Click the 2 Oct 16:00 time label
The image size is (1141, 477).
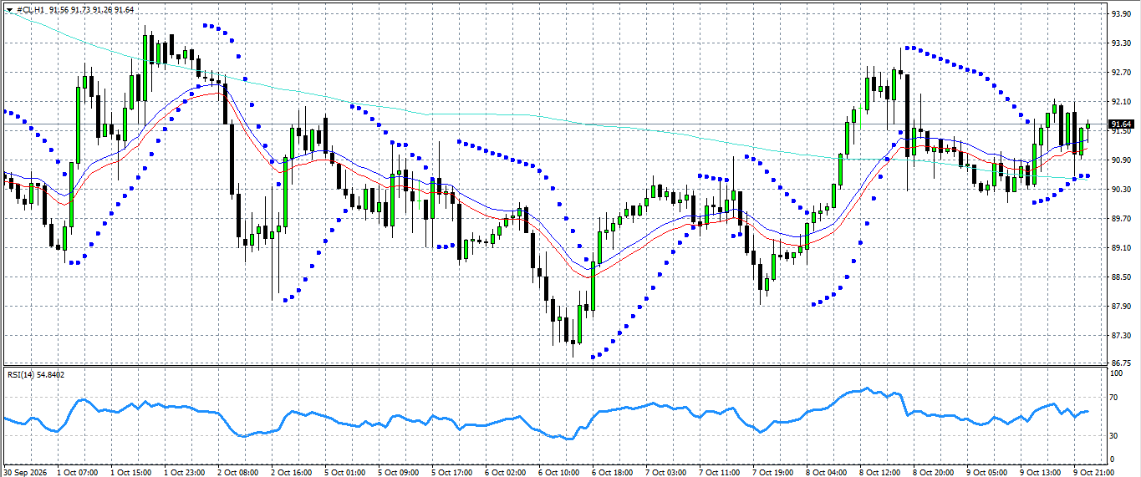[292, 472]
